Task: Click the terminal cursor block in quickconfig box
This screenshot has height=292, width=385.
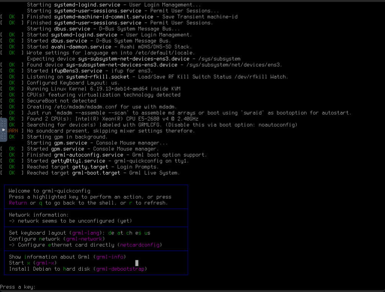Action: pyautogui.click(x=137, y=263)
